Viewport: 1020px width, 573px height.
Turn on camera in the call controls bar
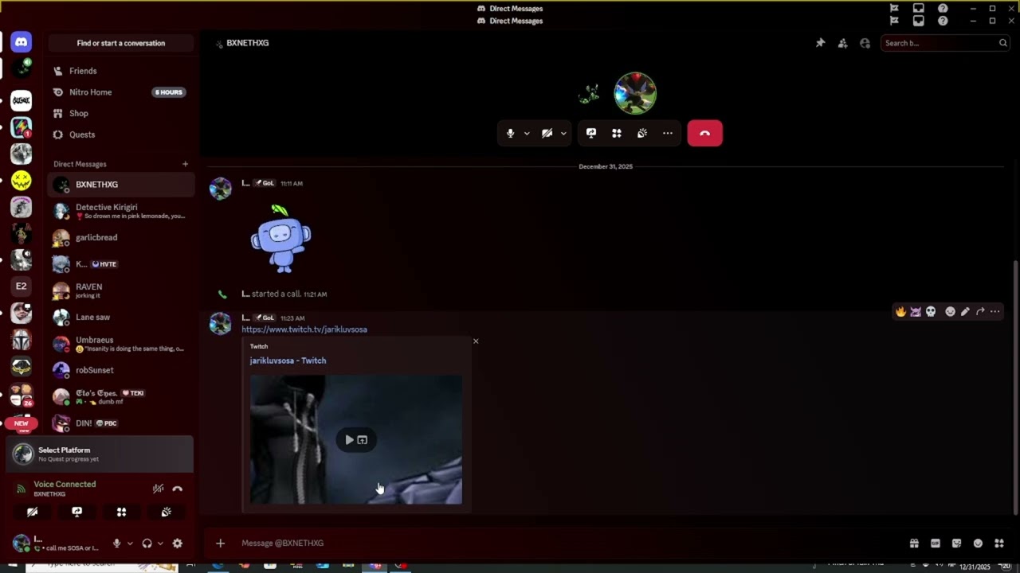[x=547, y=133]
